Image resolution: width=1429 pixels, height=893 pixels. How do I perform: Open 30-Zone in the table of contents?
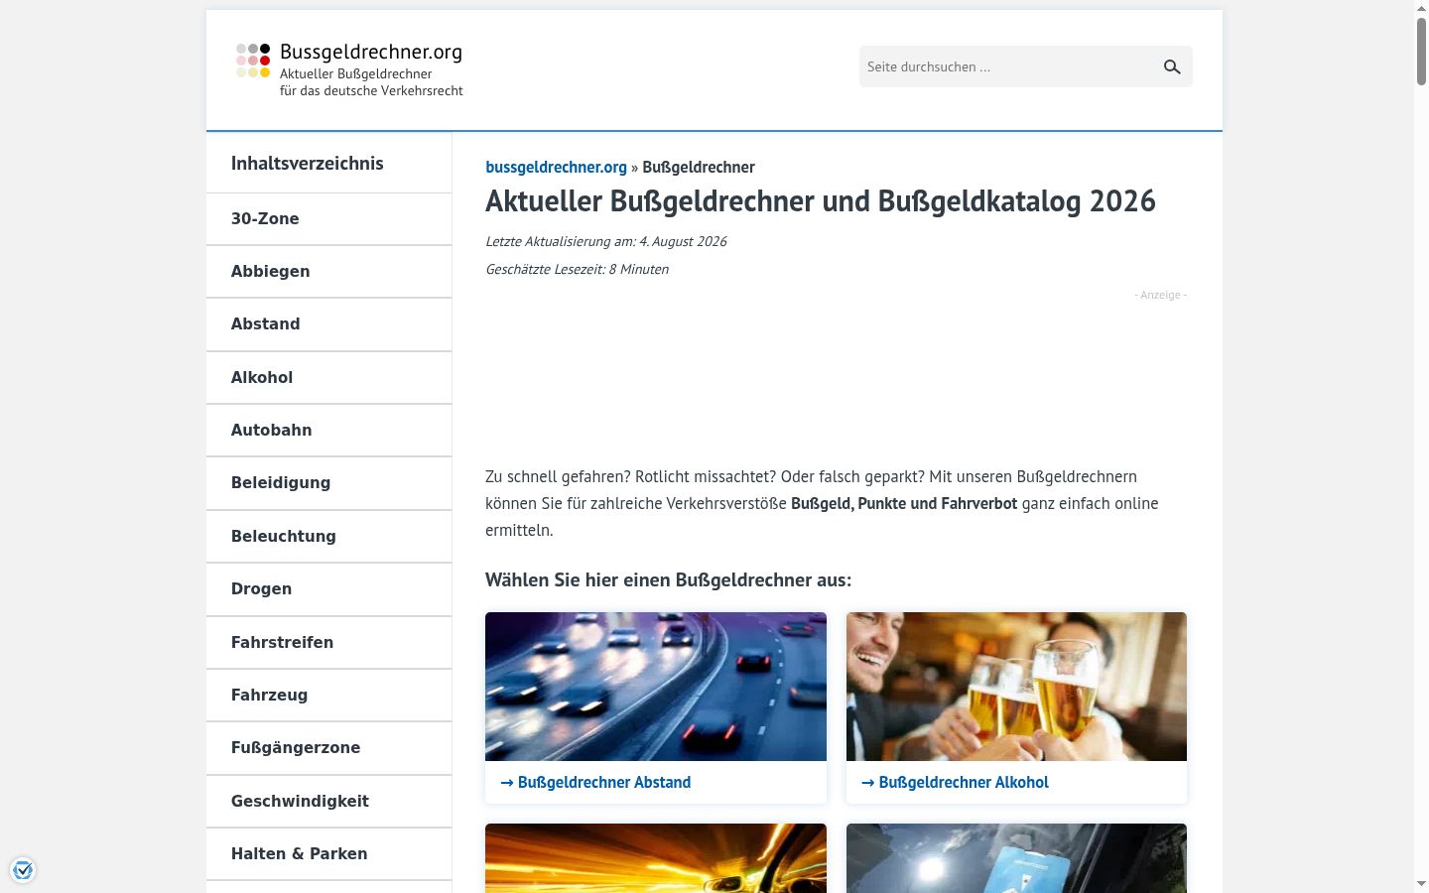[x=328, y=219]
